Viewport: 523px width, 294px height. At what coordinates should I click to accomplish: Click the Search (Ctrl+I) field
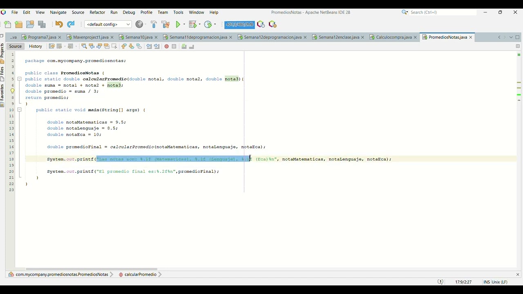pyautogui.click(x=443, y=12)
